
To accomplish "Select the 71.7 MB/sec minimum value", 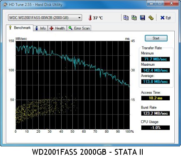I will click(156, 59).
